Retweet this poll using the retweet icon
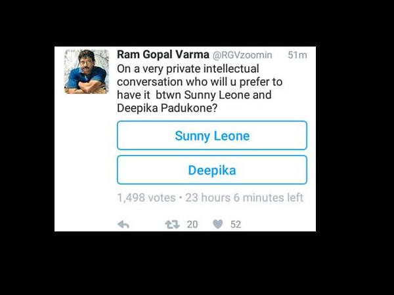Viewport: 394px width, 295px height. pyautogui.click(x=173, y=224)
